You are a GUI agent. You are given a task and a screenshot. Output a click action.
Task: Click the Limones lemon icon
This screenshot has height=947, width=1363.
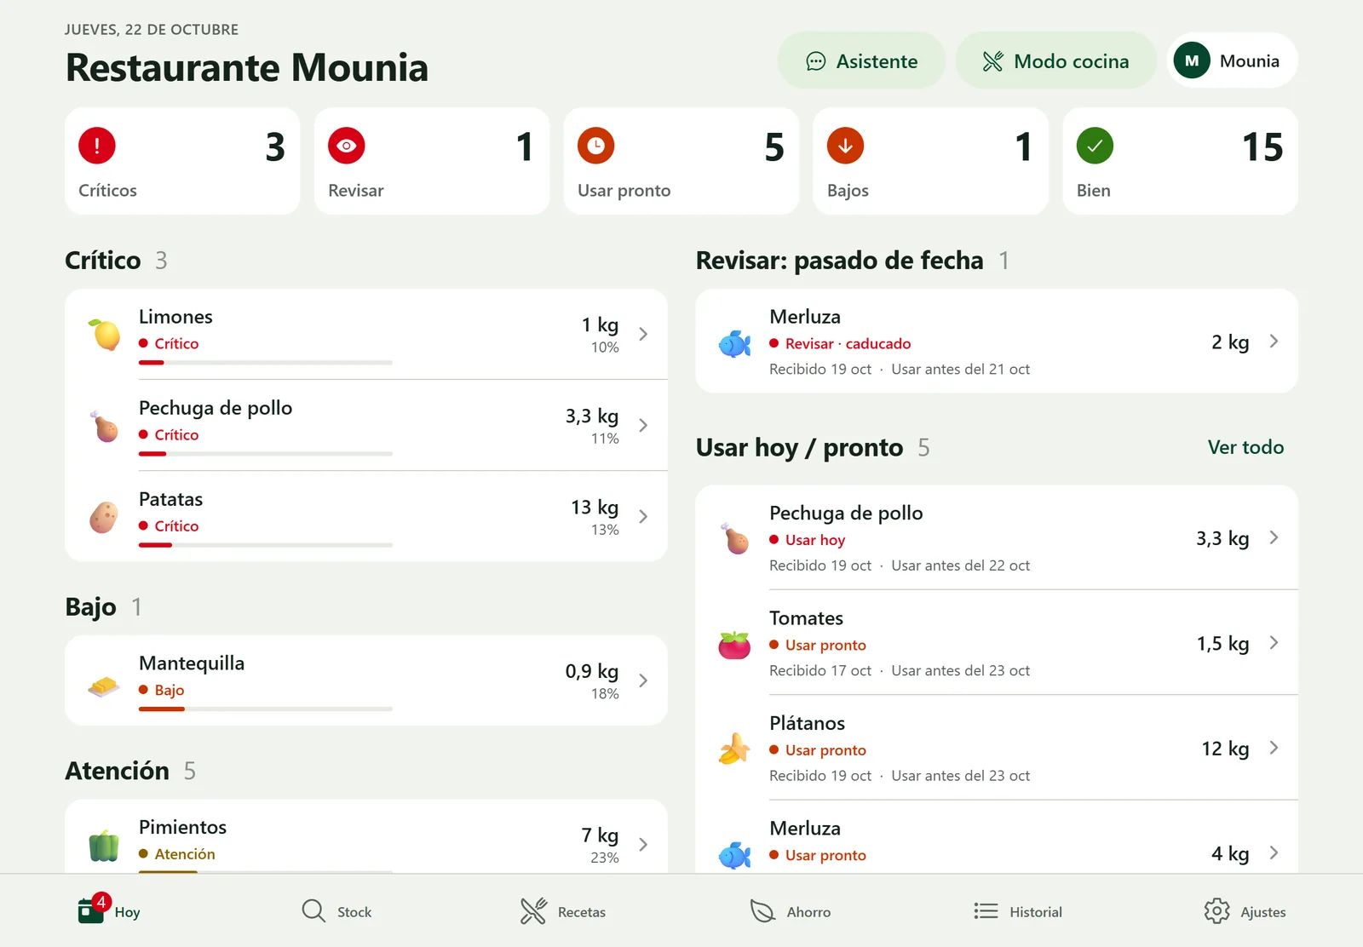[x=105, y=334]
